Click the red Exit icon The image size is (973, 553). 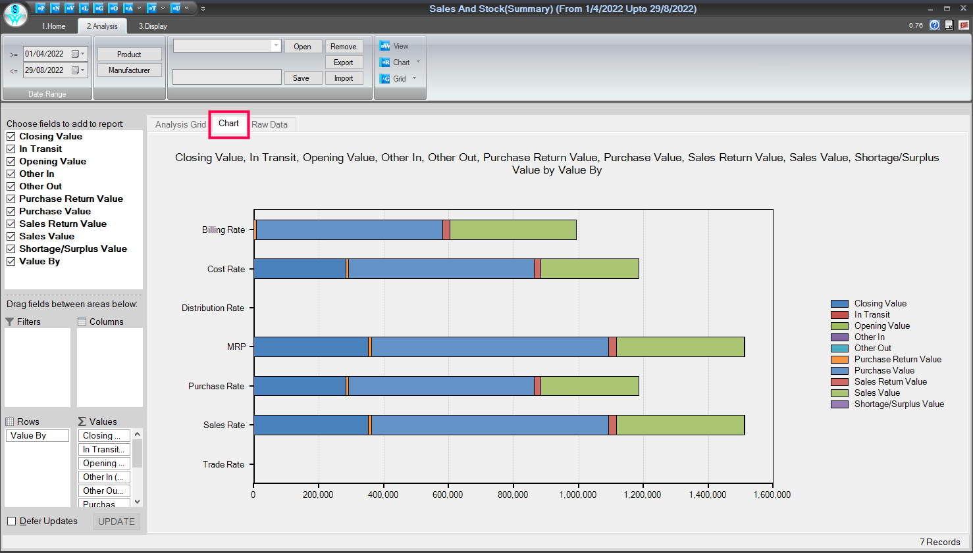coord(964,25)
